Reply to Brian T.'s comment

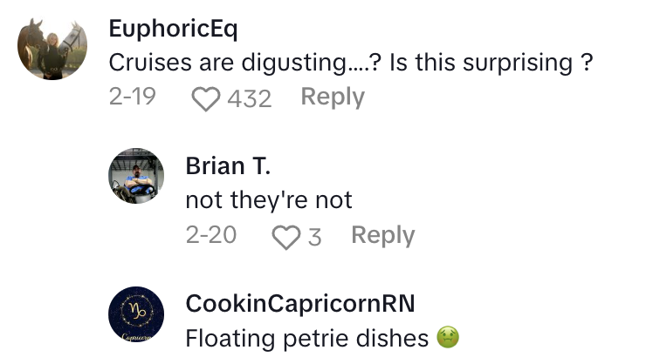382,235
